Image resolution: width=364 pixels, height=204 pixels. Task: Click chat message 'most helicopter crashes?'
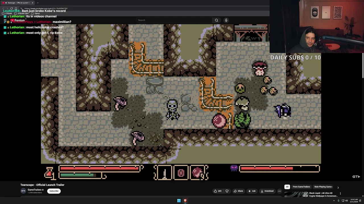(45, 27)
